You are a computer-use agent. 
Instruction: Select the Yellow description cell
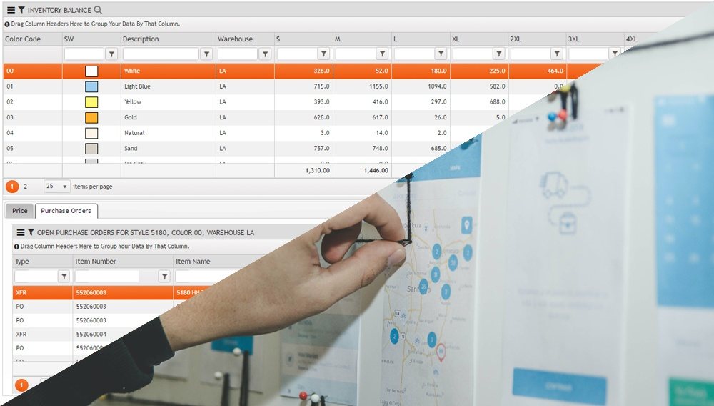tap(168, 102)
